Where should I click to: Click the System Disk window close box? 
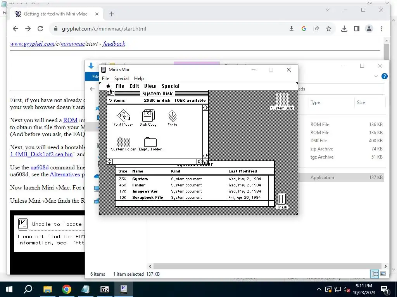112,94
